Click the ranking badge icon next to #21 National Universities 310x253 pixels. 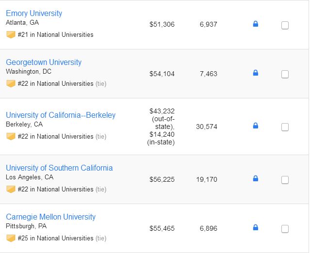[11, 34]
